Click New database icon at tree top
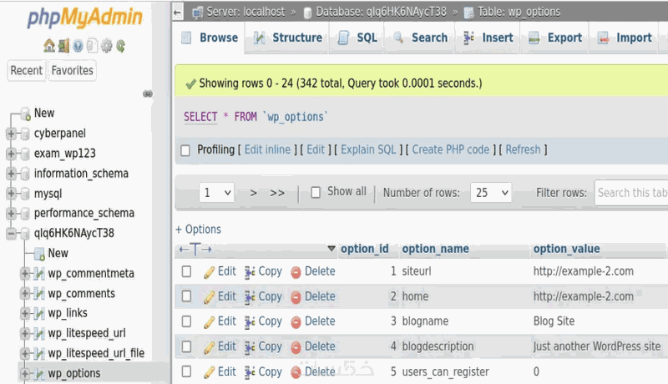Viewport: 668px width, 384px height. coord(26,114)
